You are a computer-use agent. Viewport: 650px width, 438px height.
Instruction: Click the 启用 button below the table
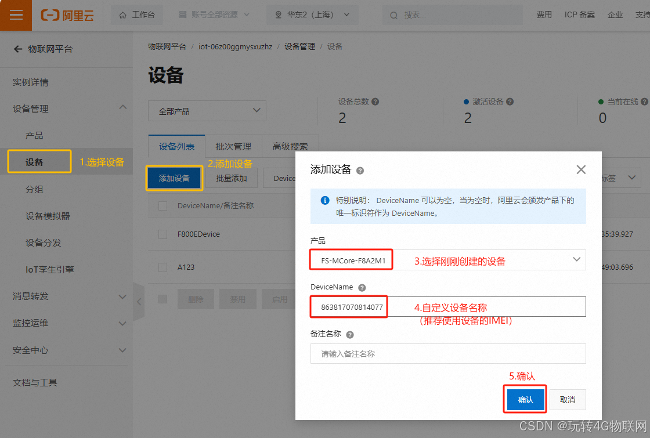coord(279,299)
